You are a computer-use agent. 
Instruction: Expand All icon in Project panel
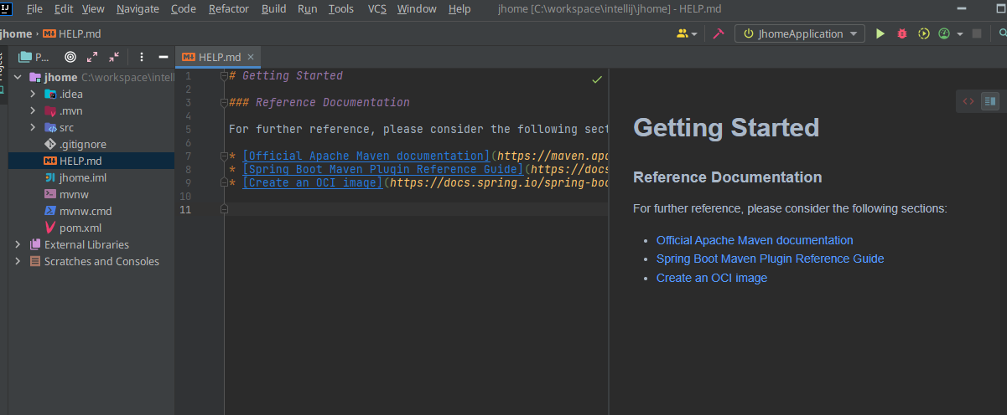pos(92,57)
